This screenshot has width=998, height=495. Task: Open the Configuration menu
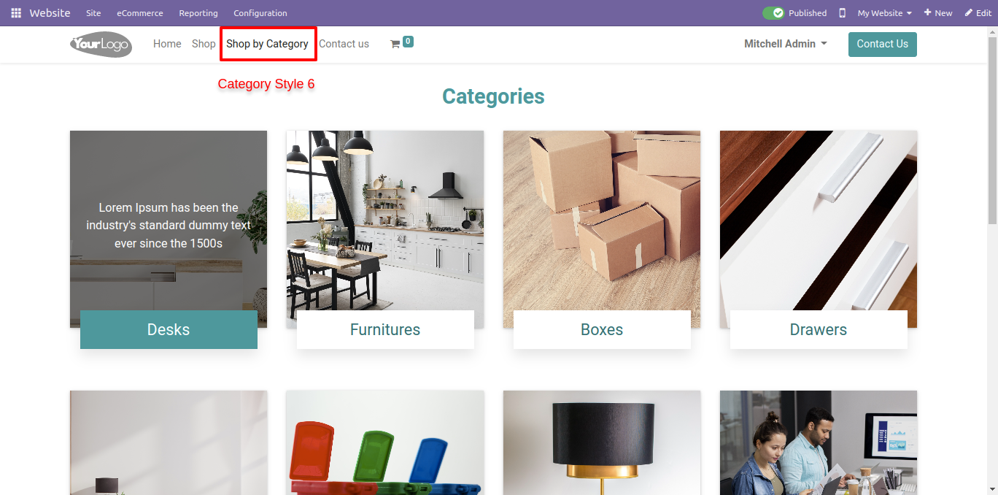[260, 13]
